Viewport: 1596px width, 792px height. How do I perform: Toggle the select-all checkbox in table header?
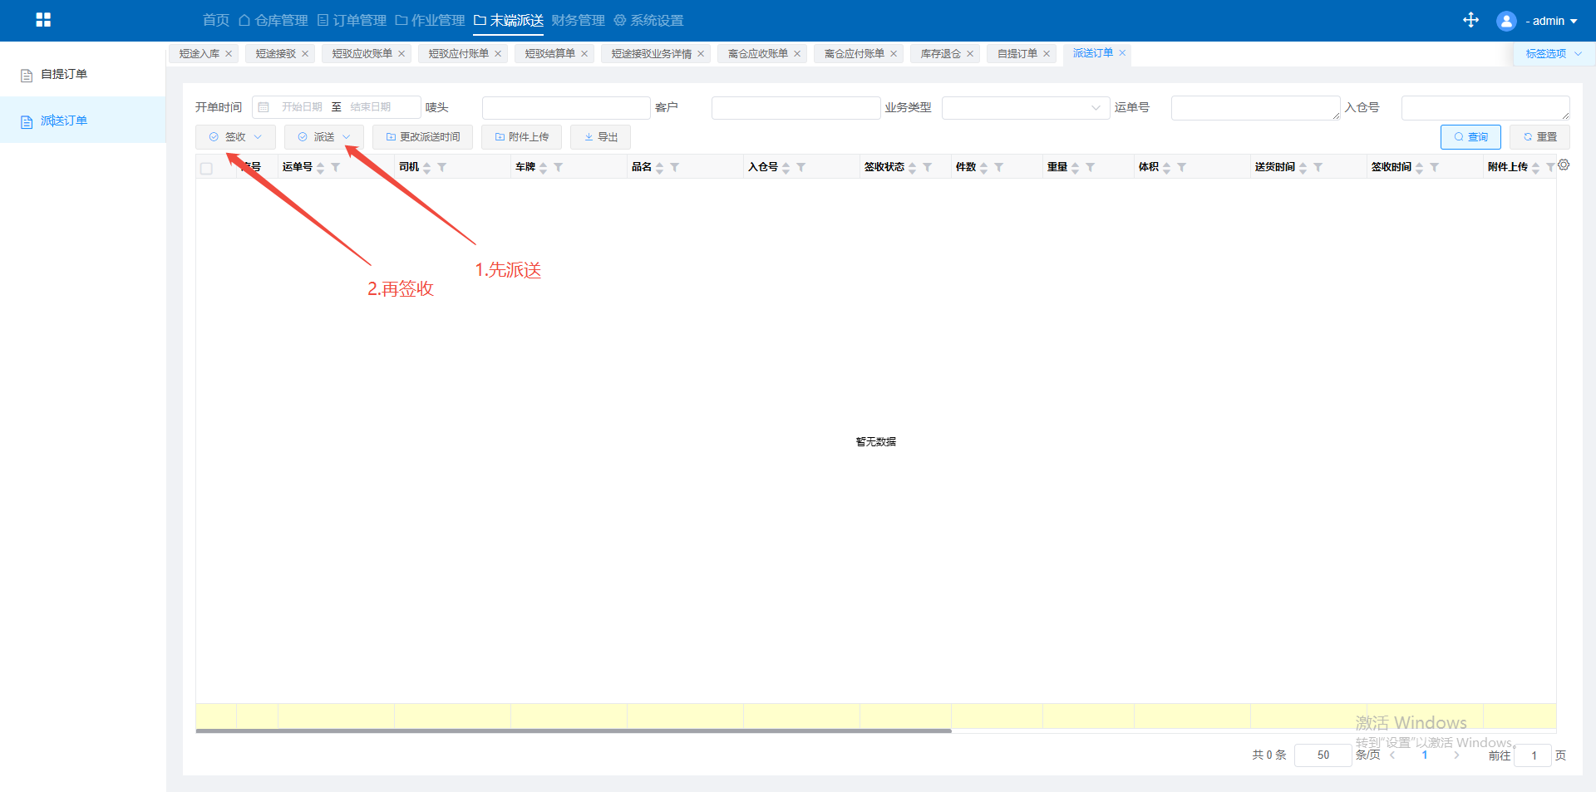[x=206, y=169]
